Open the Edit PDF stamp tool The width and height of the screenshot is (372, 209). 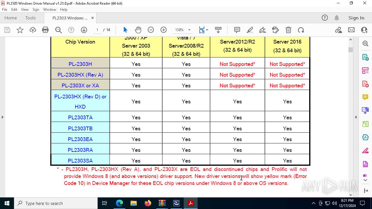(275, 30)
